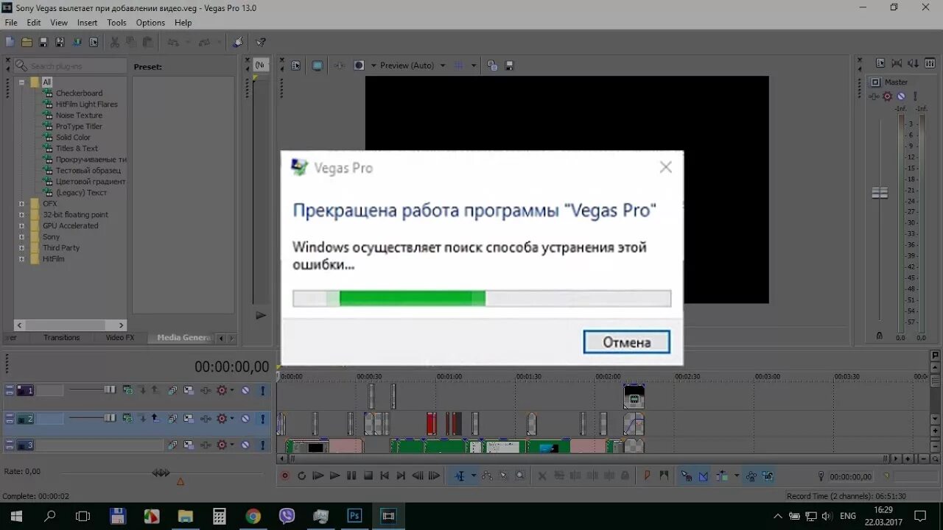Viewport: 943px width, 530px height.
Task: Toggle Loop Playback in the transport bar
Action: pos(301,476)
